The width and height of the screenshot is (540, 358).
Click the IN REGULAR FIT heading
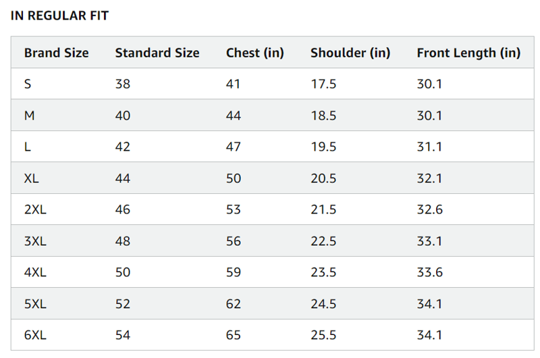click(59, 16)
